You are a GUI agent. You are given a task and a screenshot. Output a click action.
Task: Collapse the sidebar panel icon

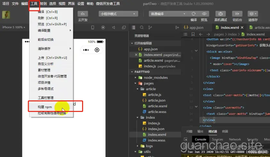[x=177, y=27]
